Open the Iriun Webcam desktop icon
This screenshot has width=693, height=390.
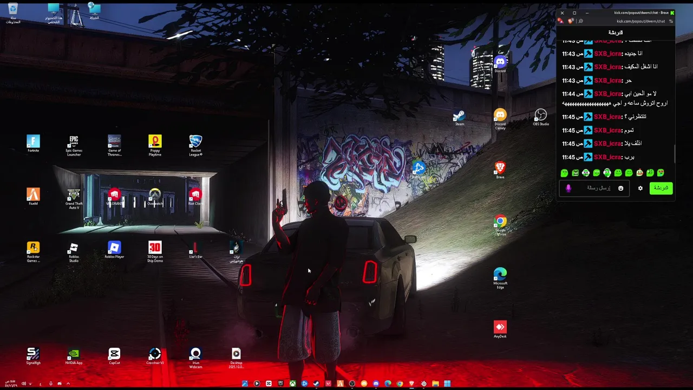pos(195,358)
